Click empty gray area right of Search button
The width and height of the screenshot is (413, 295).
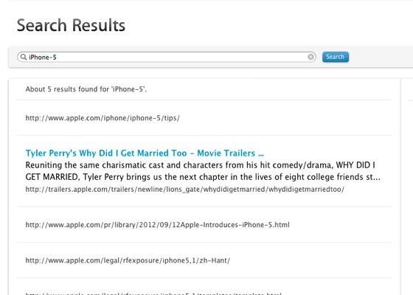point(381,57)
